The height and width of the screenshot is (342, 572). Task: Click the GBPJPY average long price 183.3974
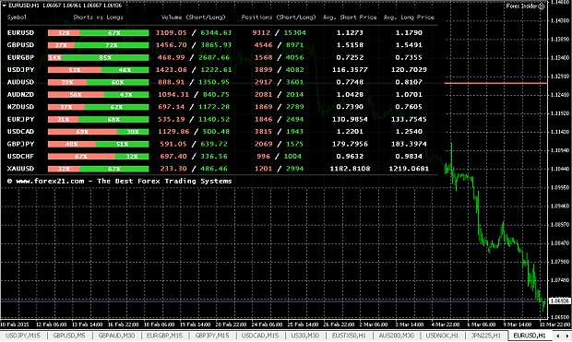[409, 144]
